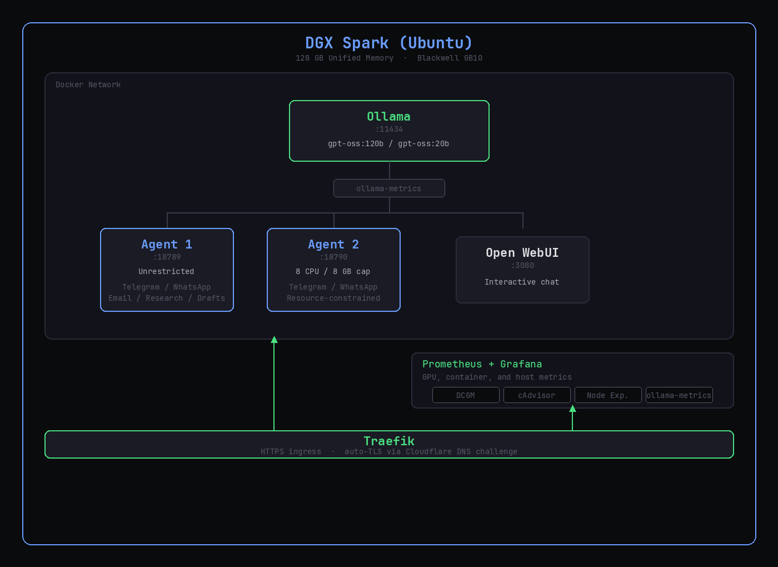This screenshot has width=778, height=567.
Task: Select the Open WebUI node
Action: point(522,270)
